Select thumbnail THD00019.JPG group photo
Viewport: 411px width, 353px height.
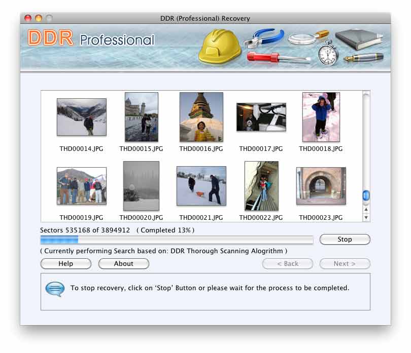[x=82, y=186]
